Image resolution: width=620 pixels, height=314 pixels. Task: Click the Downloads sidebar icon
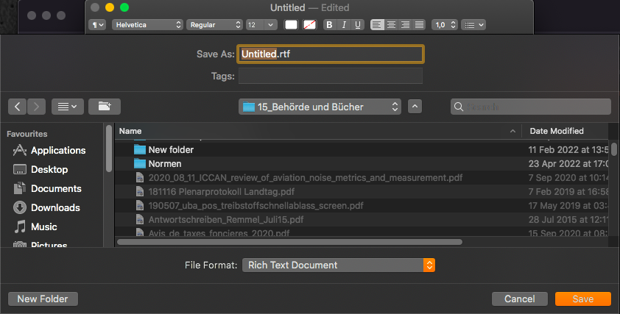[20, 208]
